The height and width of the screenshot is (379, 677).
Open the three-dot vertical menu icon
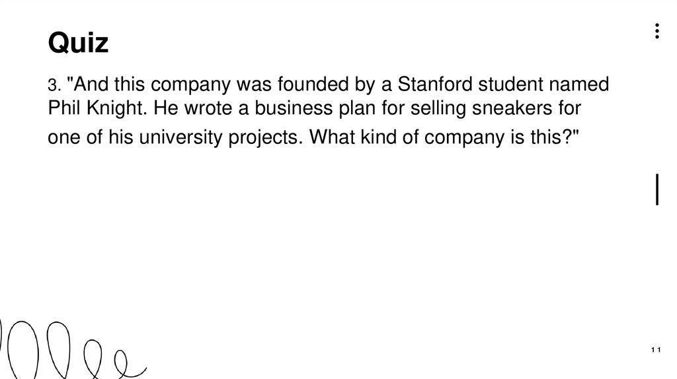(x=657, y=32)
